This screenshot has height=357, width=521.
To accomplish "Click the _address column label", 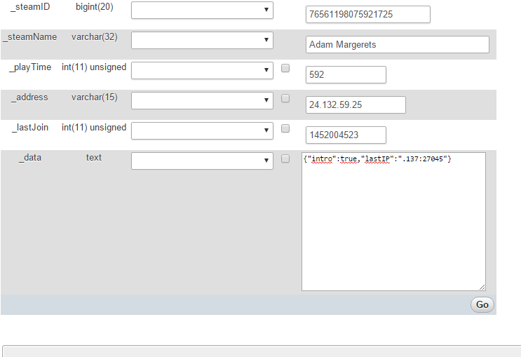I will point(30,97).
